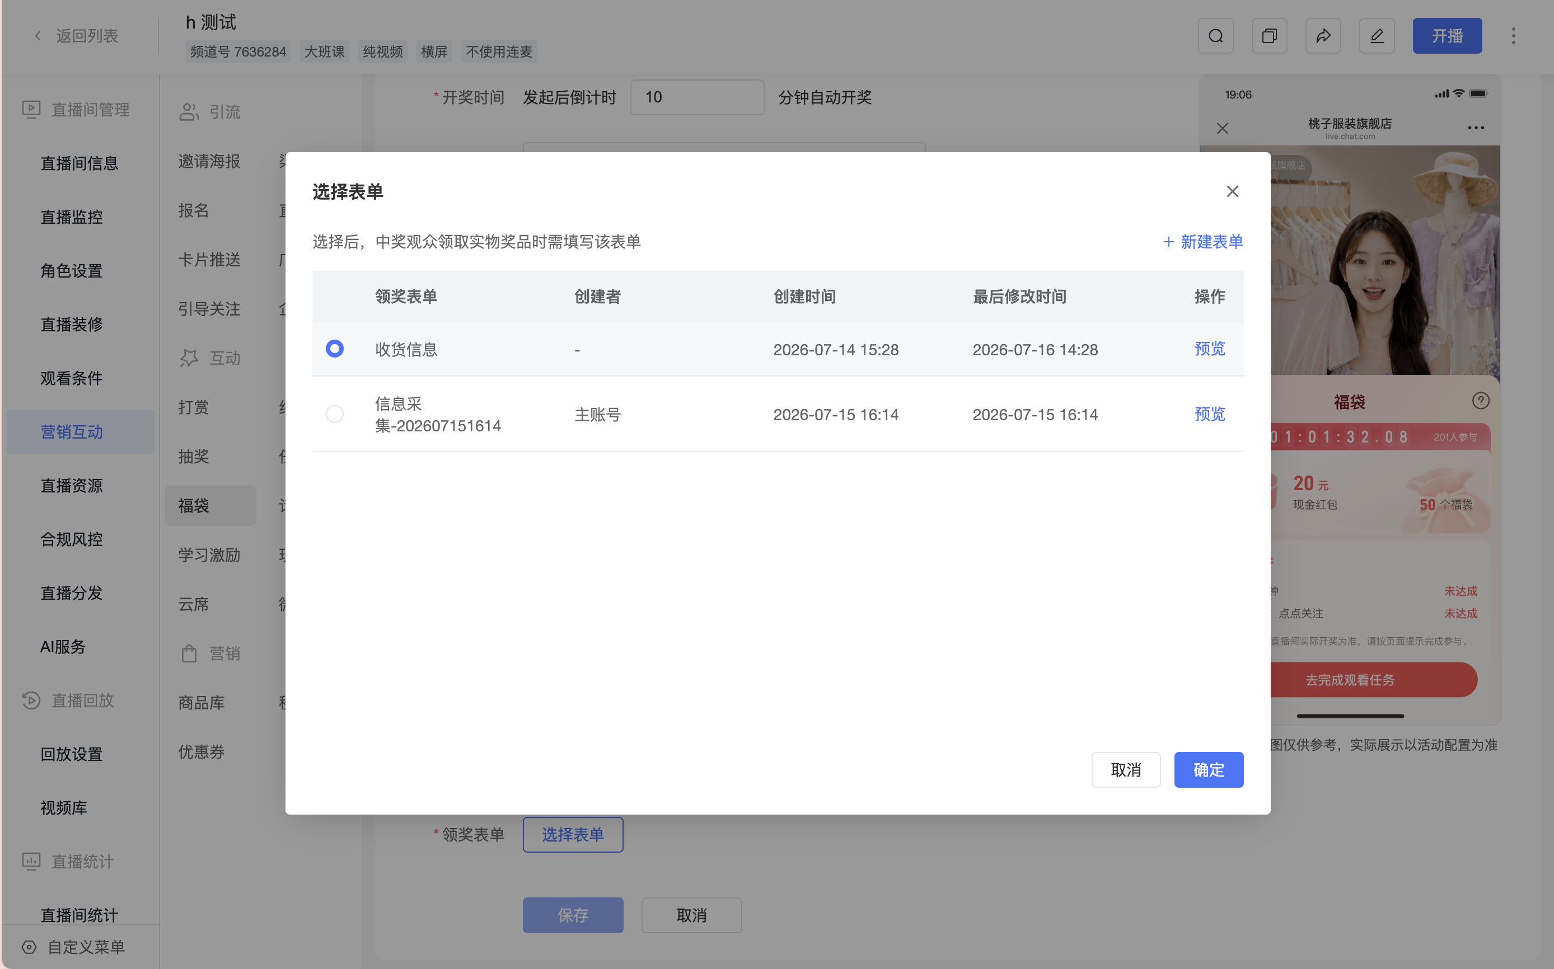This screenshot has height=969, width=1554.
Task: Select 商品库 in secondary menu
Action: (x=202, y=703)
